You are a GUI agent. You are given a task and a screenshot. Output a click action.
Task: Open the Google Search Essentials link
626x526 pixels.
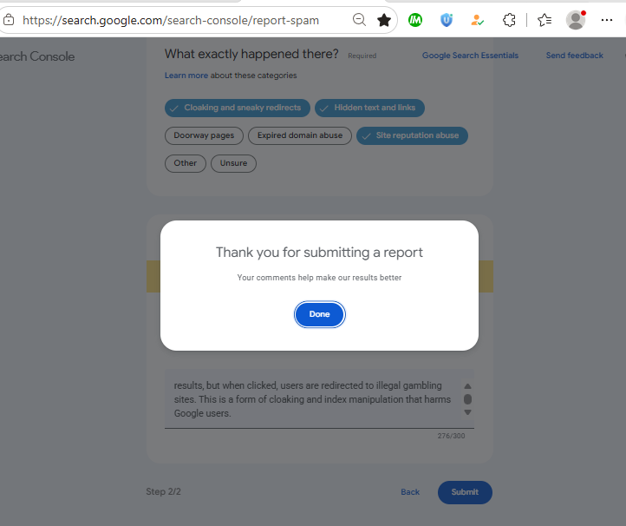(x=470, y=56)
